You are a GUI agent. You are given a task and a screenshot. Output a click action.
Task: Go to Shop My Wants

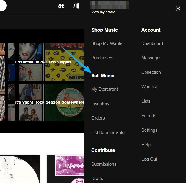pyautogui.click(x=107, y=43)
